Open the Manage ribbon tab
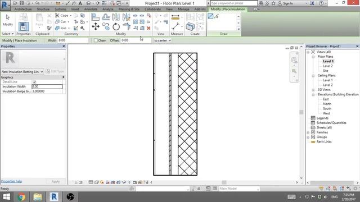 tap(183, 9)
